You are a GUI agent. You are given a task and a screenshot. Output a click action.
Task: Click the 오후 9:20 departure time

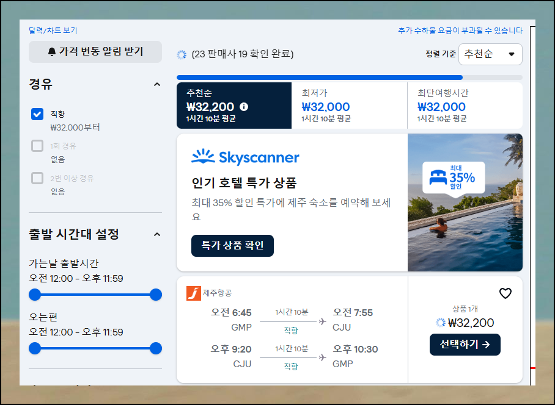click(x=231, y=349)
